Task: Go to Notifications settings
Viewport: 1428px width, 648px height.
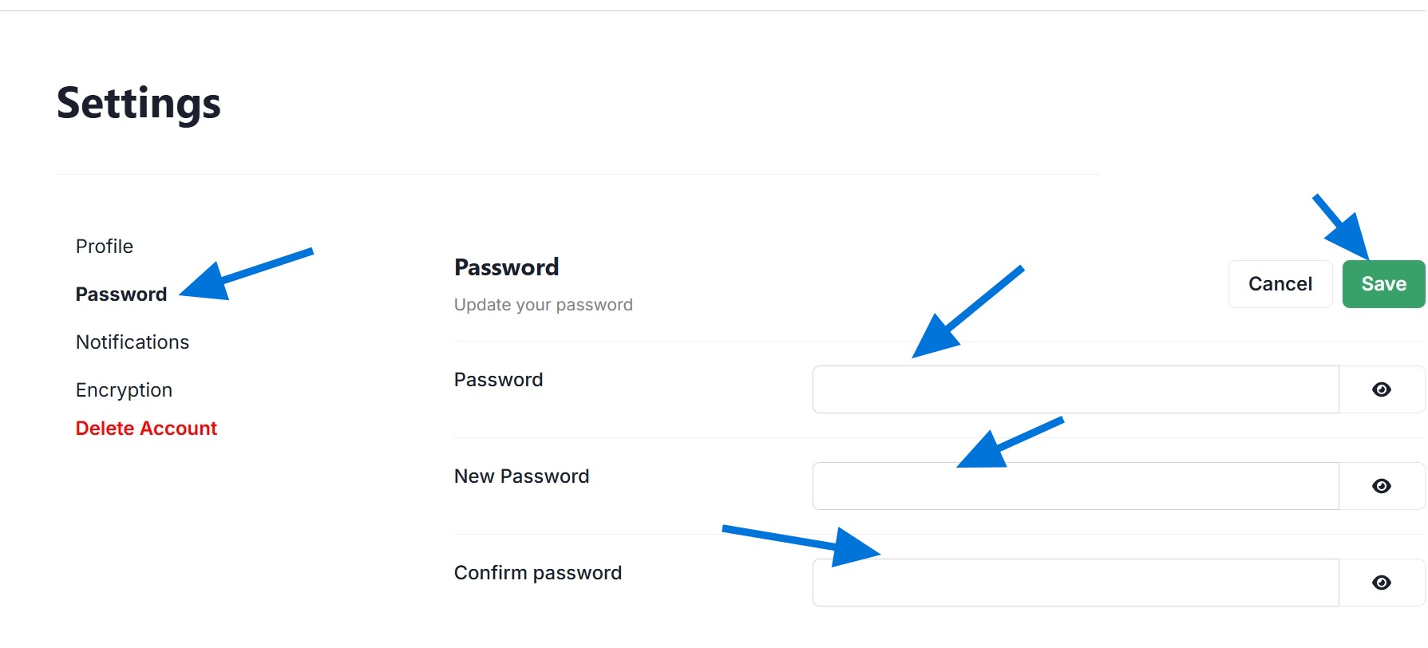Action: pyautogui.click(x=133, y=342)
